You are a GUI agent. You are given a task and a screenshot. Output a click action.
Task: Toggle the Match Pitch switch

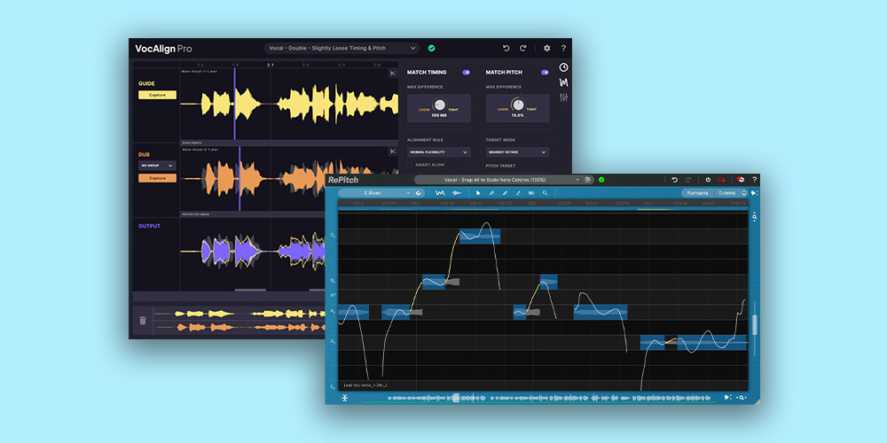(x=545, y=73)
